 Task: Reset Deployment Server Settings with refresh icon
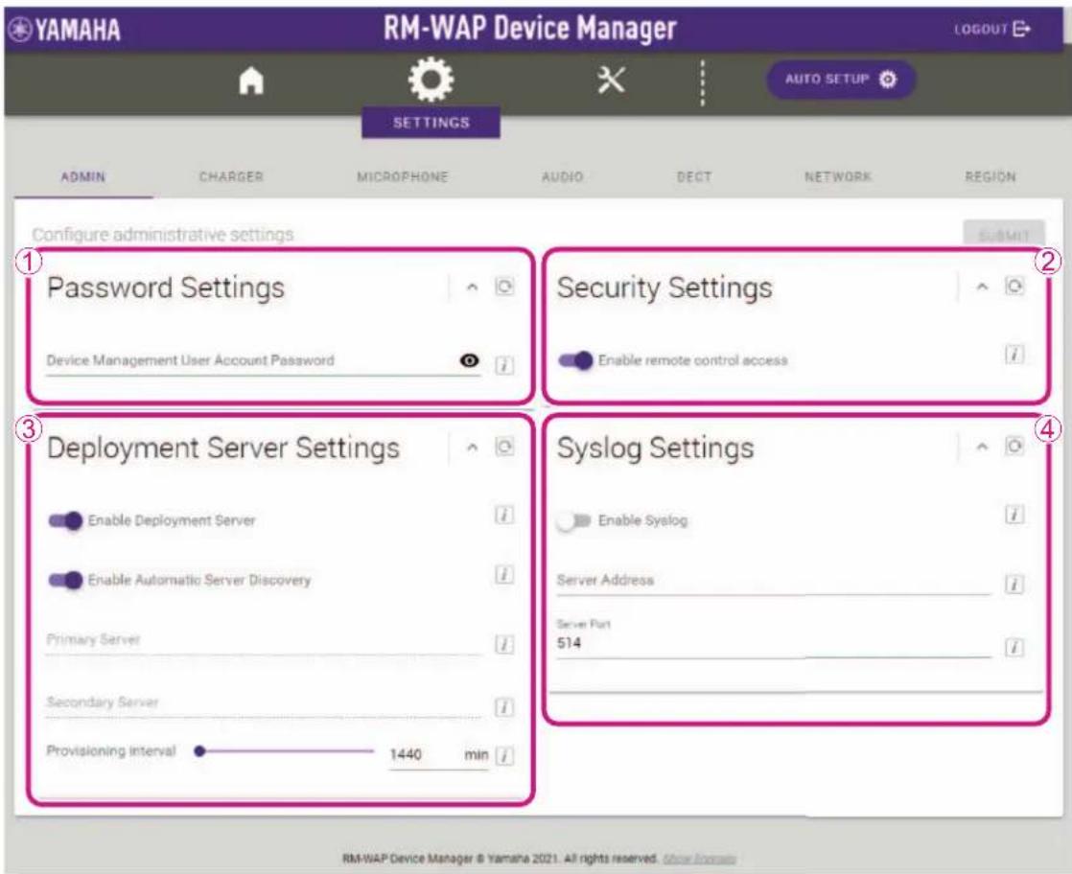(504, 447)
